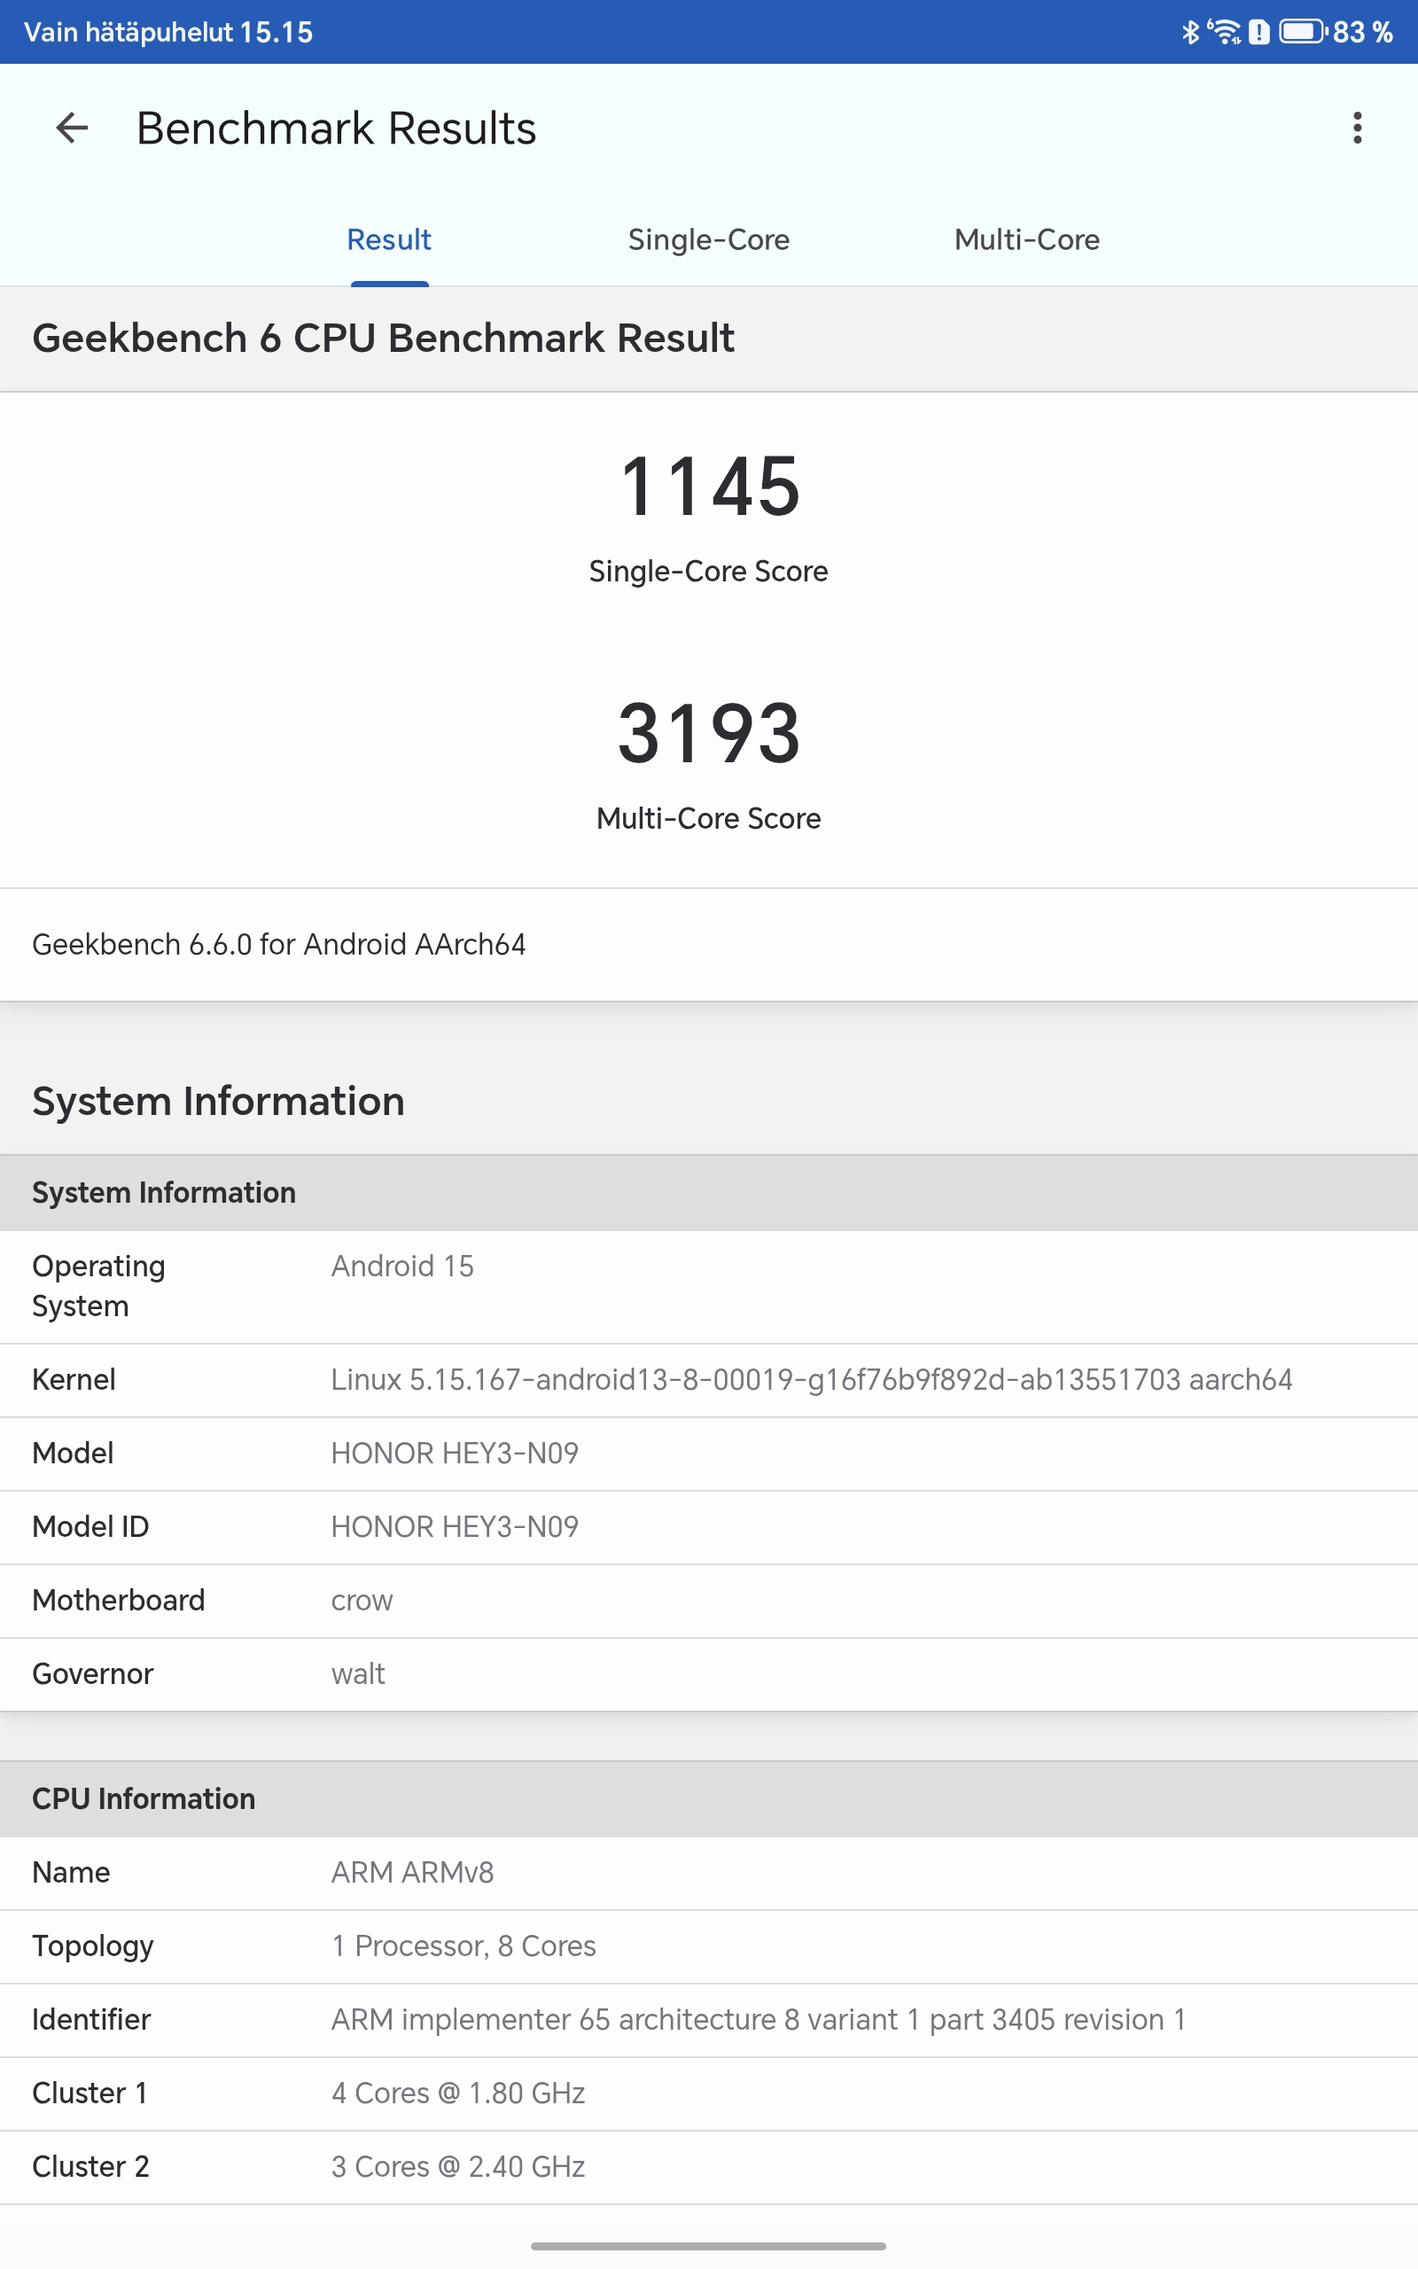Tap the 1145 single-core score
Screen dimensions: 1418x2269
click(x=709, y=487)
